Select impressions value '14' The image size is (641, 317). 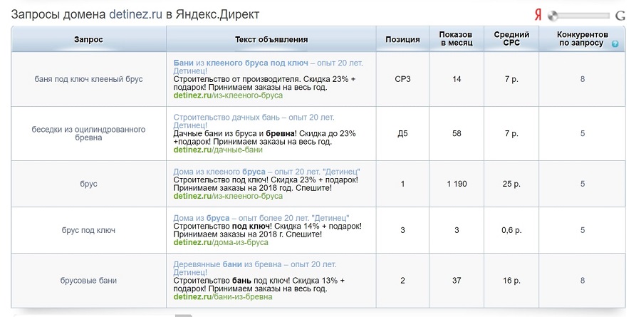click(457, 79)
